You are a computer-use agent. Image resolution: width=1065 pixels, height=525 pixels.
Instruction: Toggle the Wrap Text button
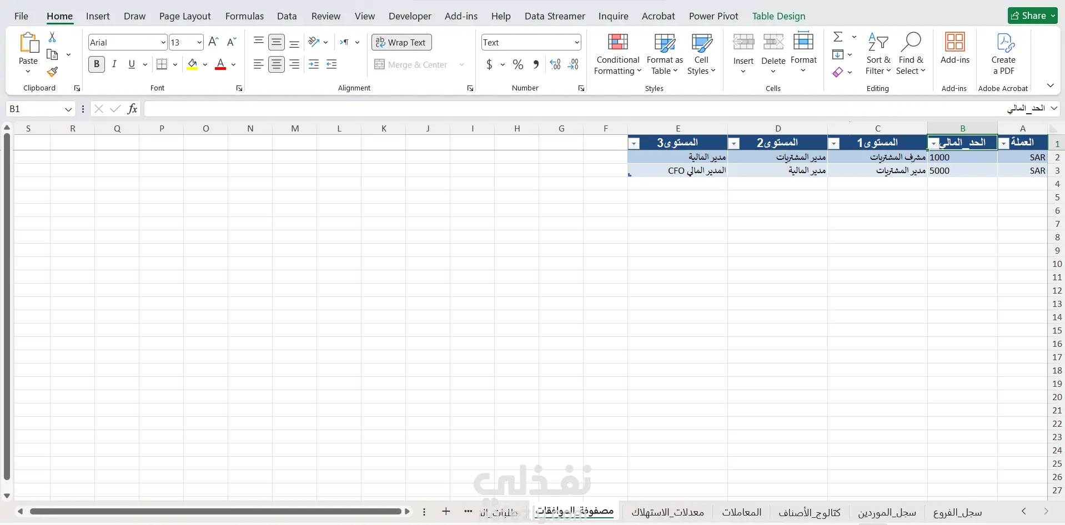point(401,42)
